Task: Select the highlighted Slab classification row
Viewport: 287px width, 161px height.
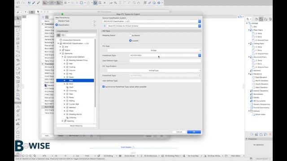Action: 75,80
